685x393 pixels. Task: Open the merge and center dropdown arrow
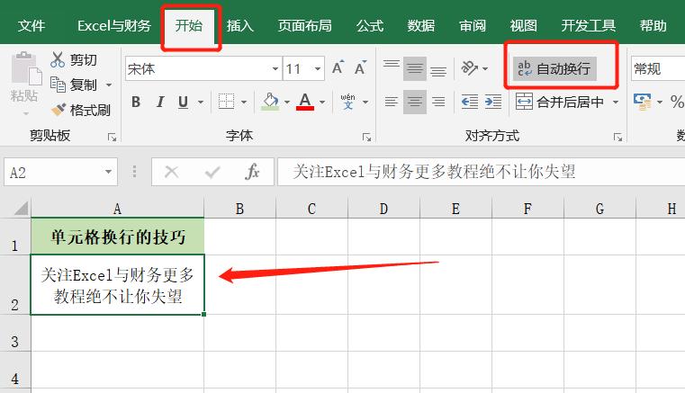[616, 103]
